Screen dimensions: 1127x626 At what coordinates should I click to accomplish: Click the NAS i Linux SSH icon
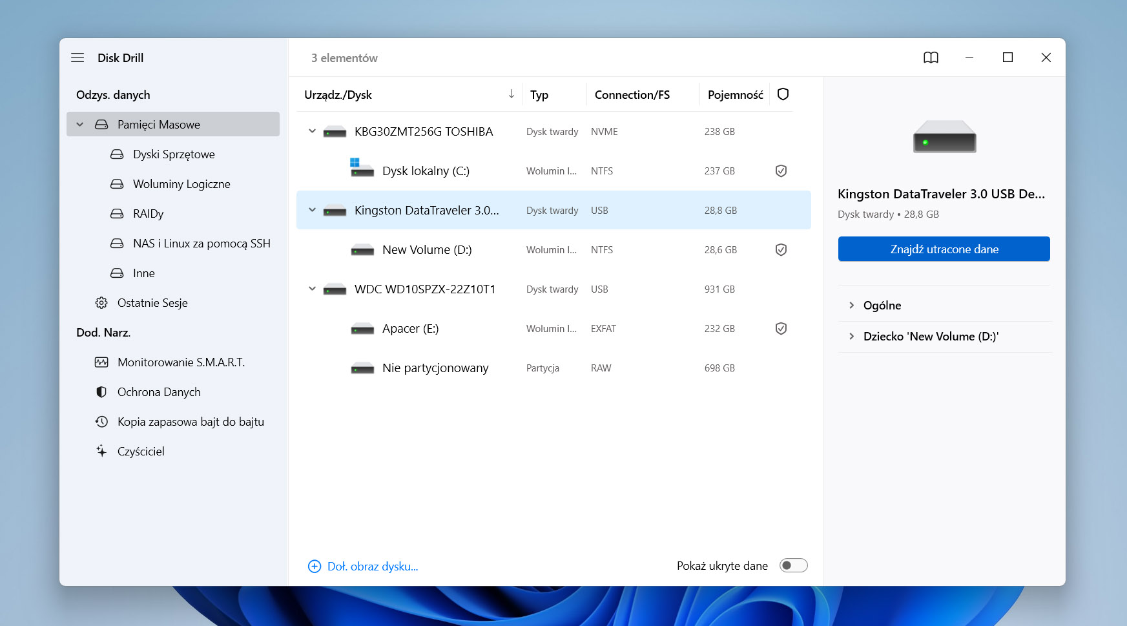(x=117, y=244)
